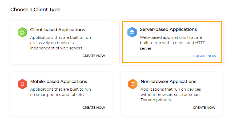The height and width of the screenshot is (122, 229).
Task: Click the 'independent of web servers' description line
Action: [x=57, y=48]
